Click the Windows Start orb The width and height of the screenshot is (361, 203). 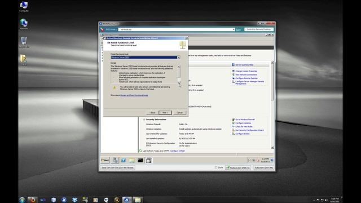click(x=23, y=200)
